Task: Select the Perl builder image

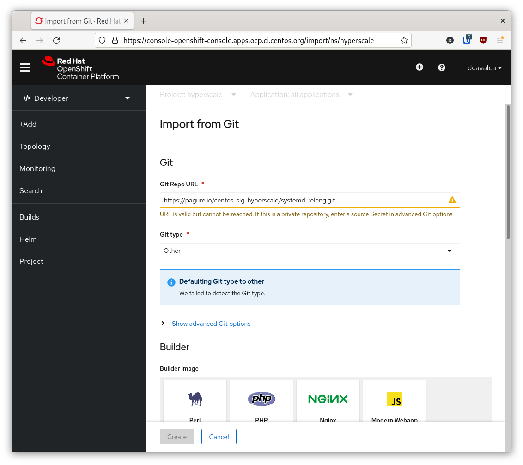Action: coord(195,401)
